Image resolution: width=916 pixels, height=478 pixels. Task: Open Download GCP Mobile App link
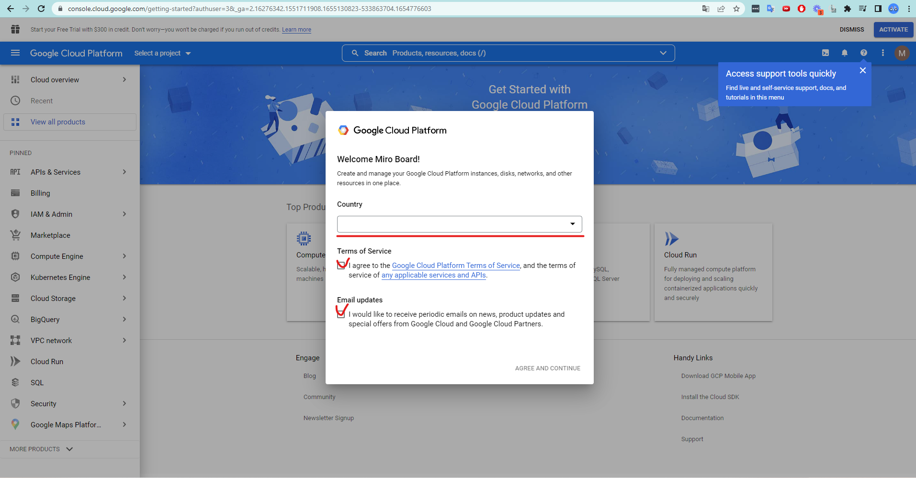point(718,376)
